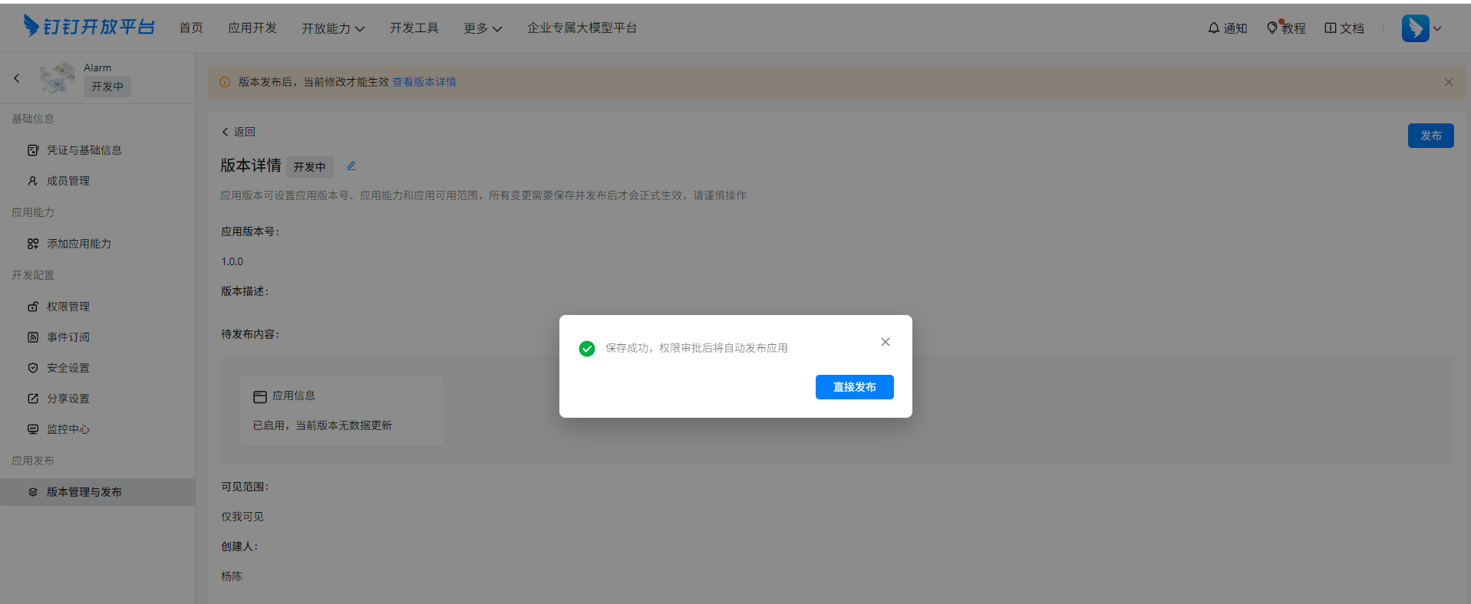Select 监控中心 in the sidebar
This screenshot has width=1471, height=604.
[68, 429]
